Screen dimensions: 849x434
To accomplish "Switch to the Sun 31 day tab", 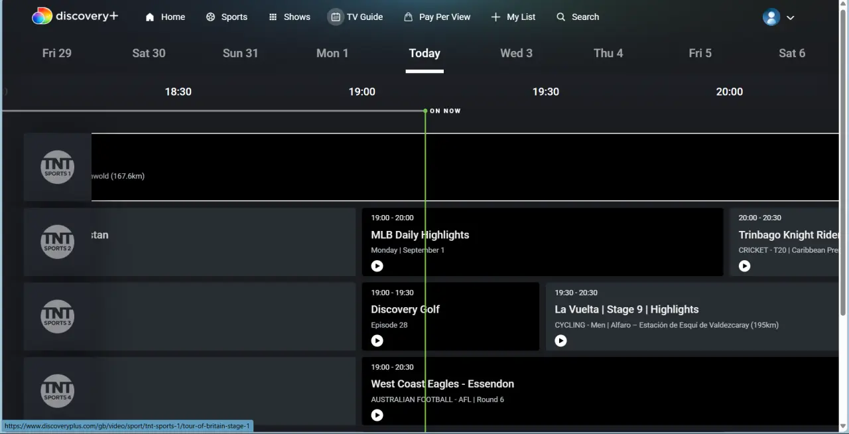I will coord(240,53).
